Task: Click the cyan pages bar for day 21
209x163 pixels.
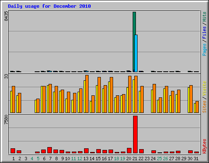Action: point(136,53)
